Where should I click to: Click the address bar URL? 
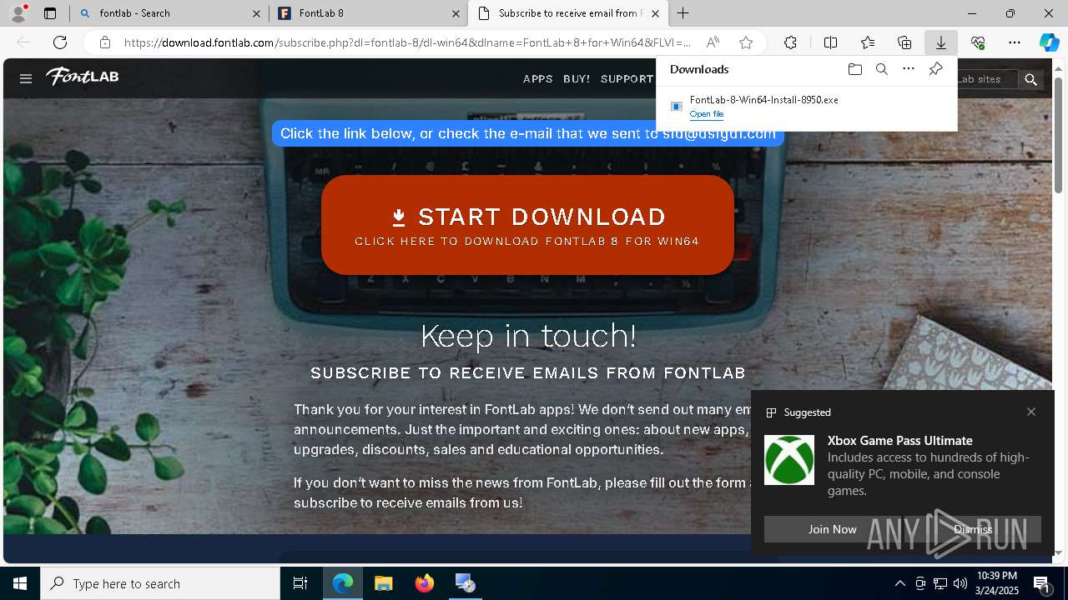[x=407, y=42]
